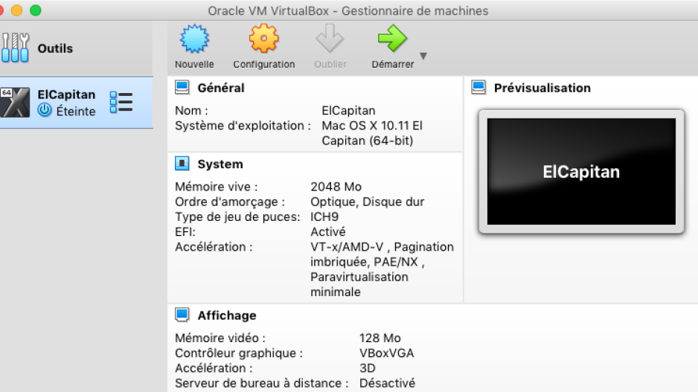Click the 'Type de jeu de puces:' label
The height and width of the screenshot is (392, 698).
click(237, 216)
